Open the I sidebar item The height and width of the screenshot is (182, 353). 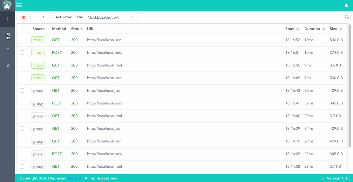[x=7, y=19]
